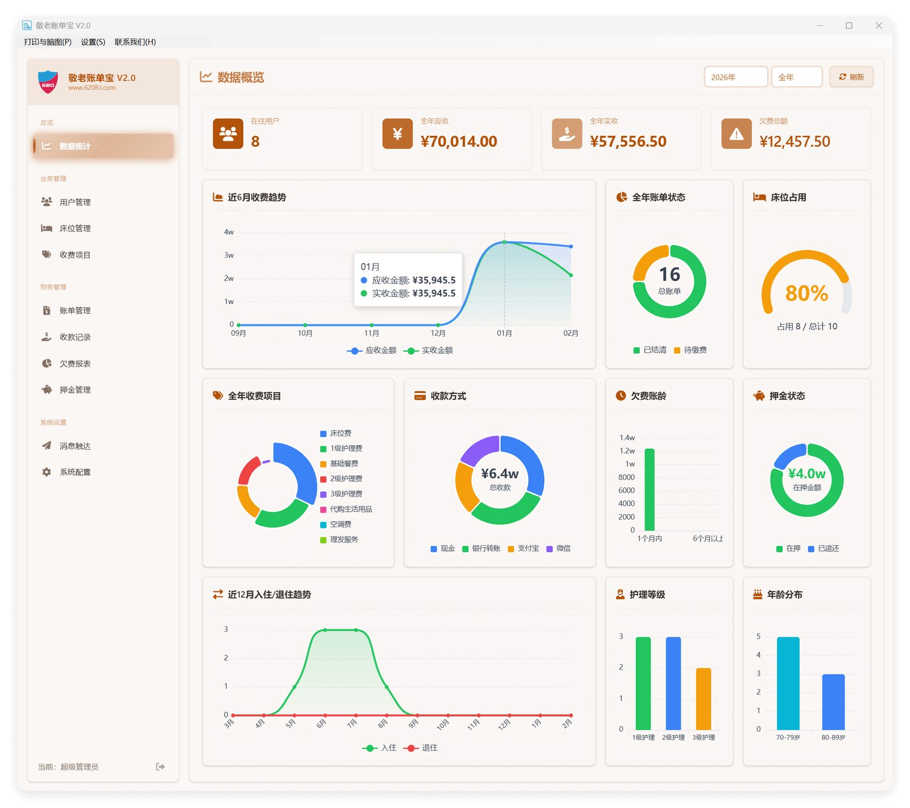This screenshot has width=910, height=808.
Task: Open 收款记录 payment records
Action: tap(75, 337)
